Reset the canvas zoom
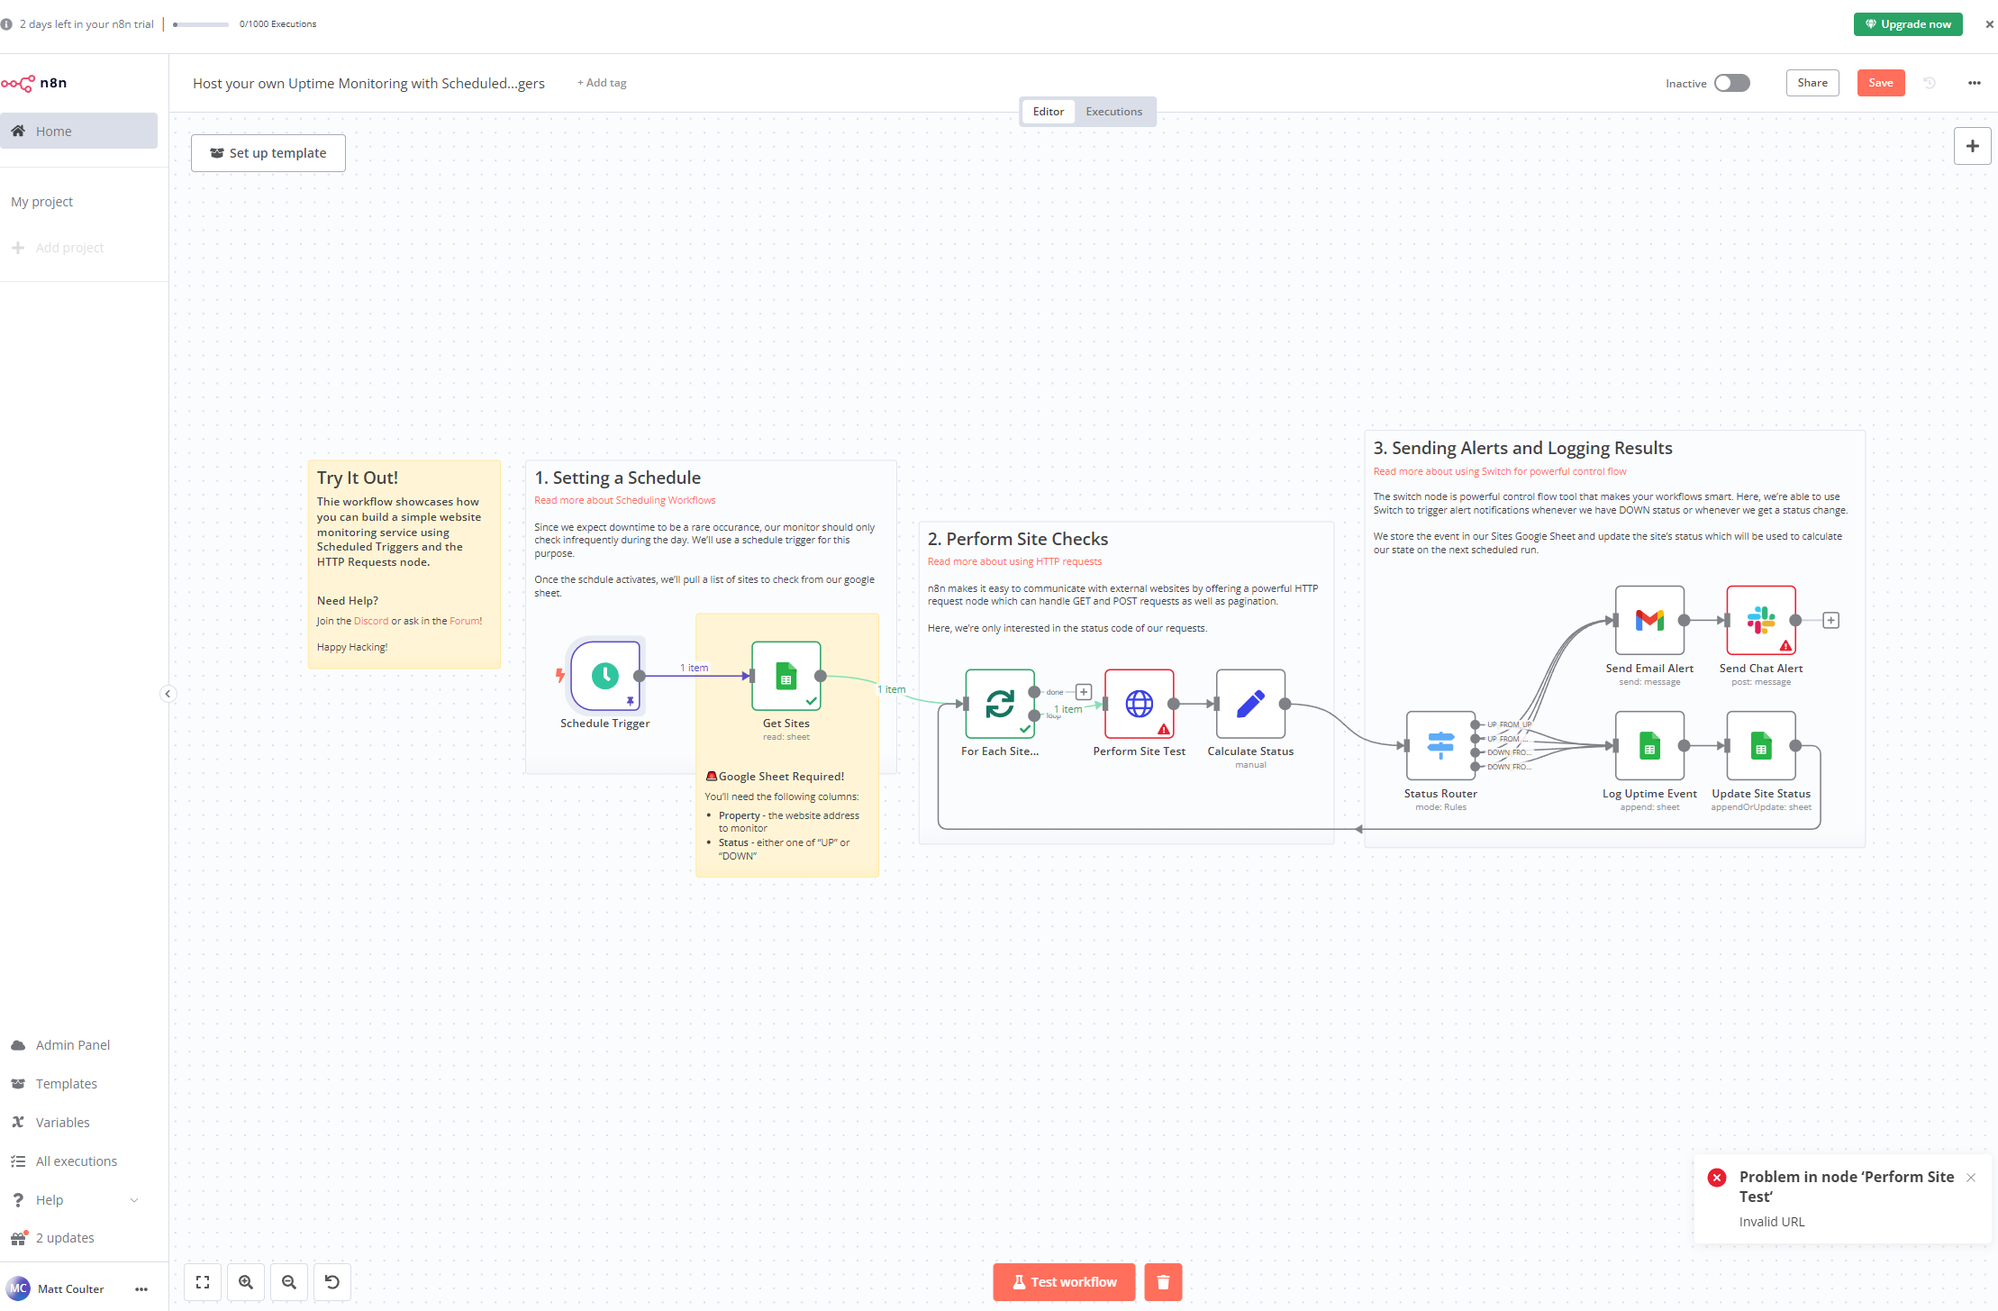The width and height of the screenshot is (1998, 1311). (332, 1282)
